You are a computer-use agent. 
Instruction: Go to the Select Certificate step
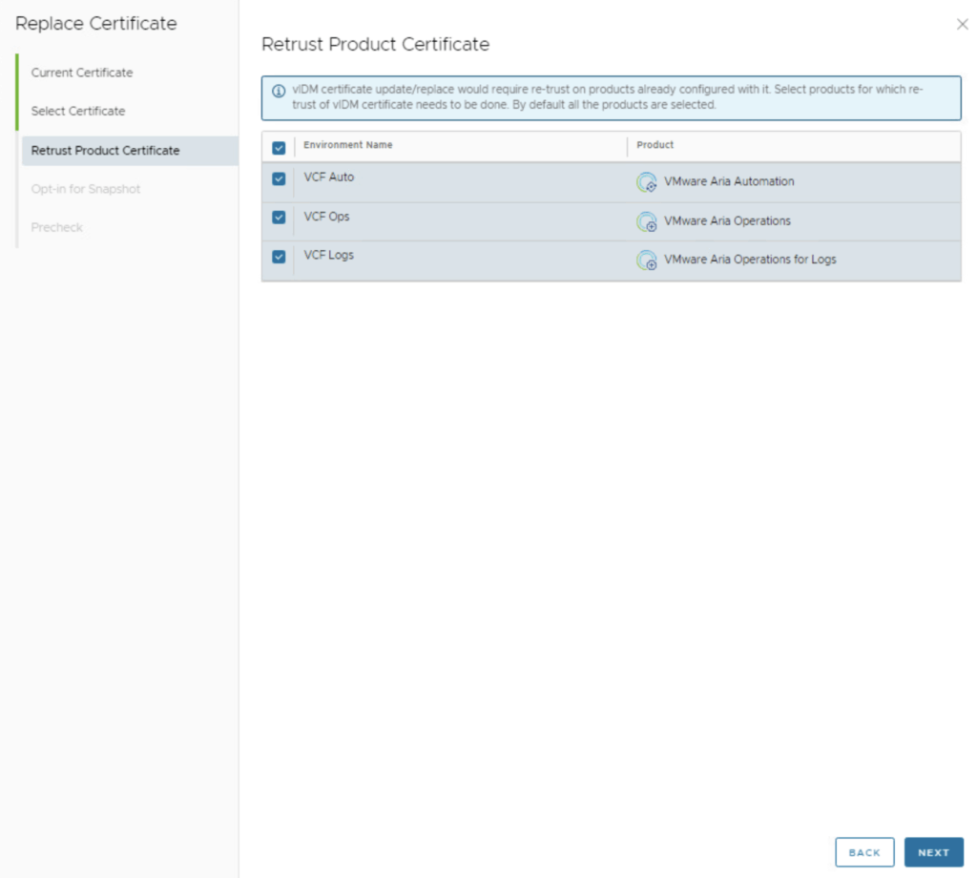click(x=78, y=112)
